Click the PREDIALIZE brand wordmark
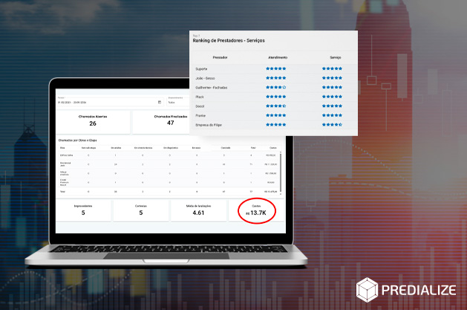The image size is (467, 310). pos(419,290)
